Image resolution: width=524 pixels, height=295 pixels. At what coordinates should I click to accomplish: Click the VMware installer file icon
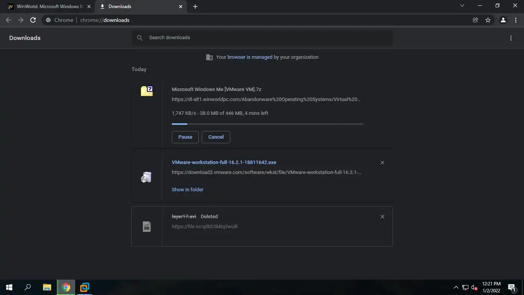point(147,177)
